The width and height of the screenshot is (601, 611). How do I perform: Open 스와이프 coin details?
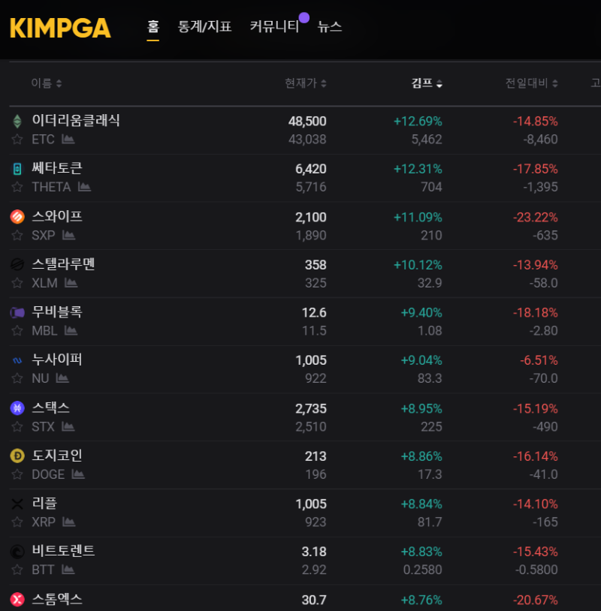(x=57, y=216)
